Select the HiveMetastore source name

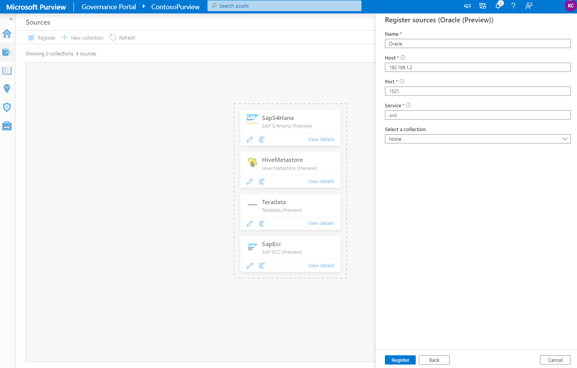[x=283, y=160]
